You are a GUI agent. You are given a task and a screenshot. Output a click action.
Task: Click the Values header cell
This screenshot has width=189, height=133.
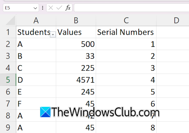76,32
